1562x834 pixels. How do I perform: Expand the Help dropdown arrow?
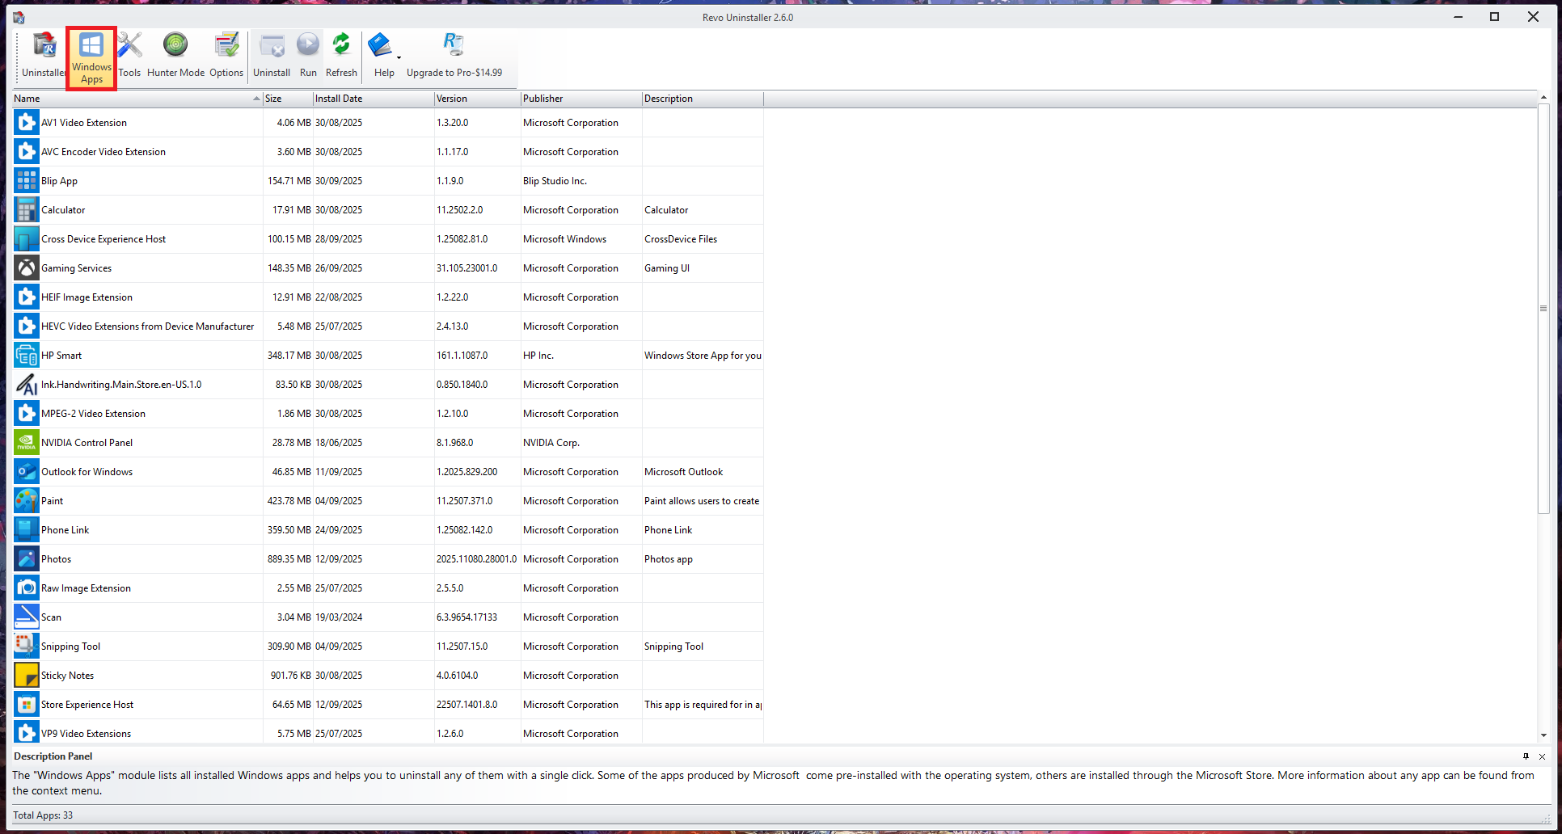coord(399,58)
